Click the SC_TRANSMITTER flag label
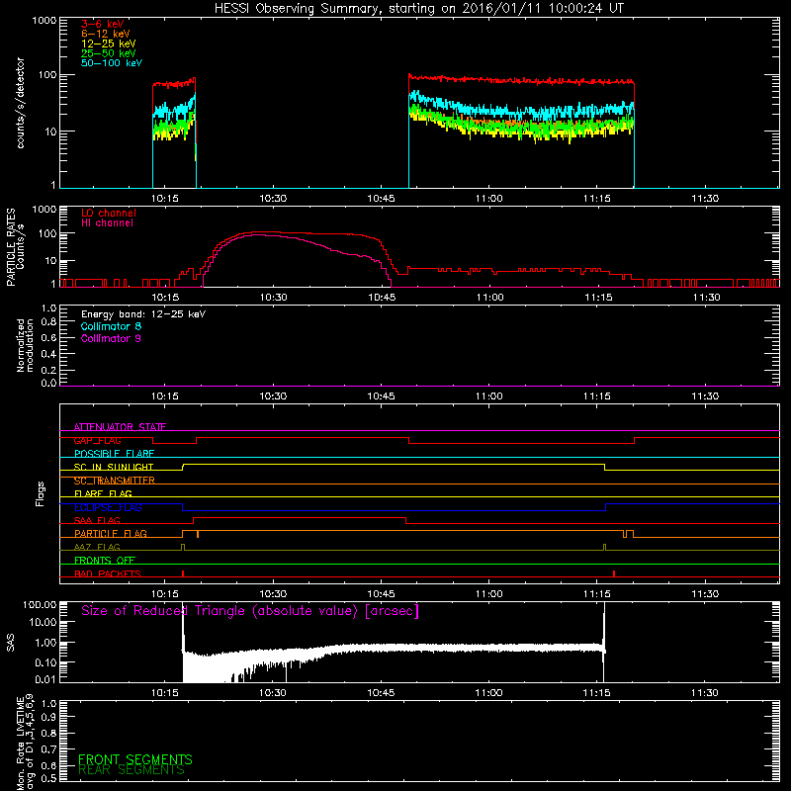Screen dimensions: 791x791 click(x=115, y=481)
